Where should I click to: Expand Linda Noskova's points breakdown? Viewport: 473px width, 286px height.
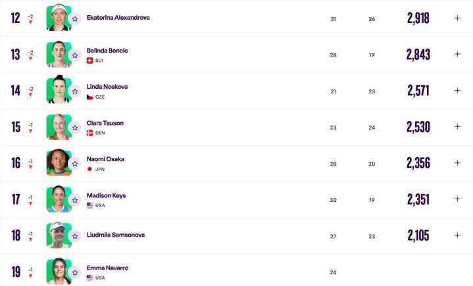pos(457,90)
